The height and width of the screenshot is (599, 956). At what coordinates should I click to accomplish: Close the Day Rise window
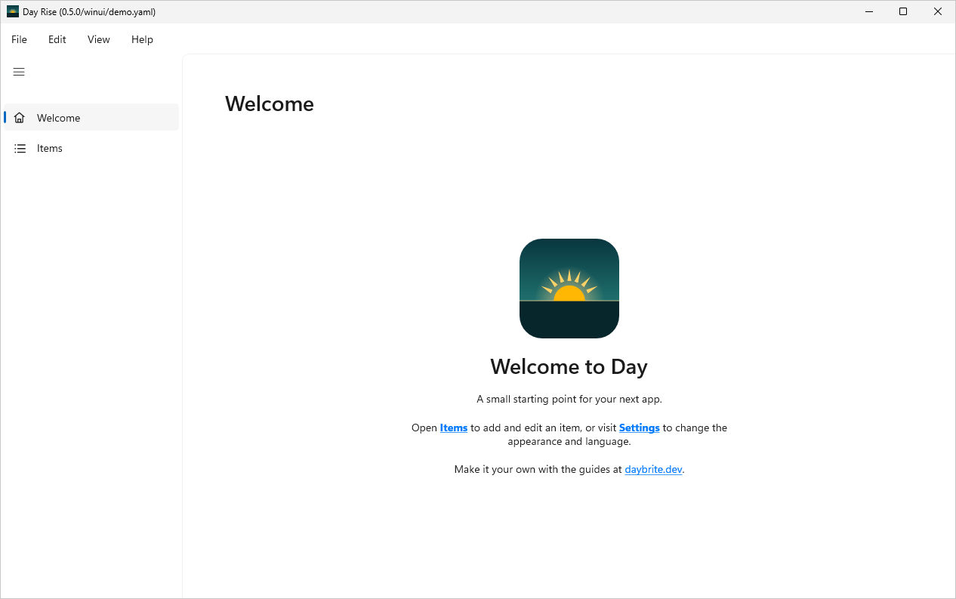coord(938,11)
